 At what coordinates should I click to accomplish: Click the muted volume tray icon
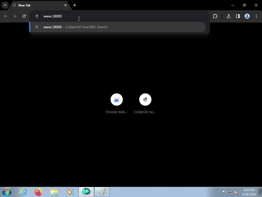[236, 192]
